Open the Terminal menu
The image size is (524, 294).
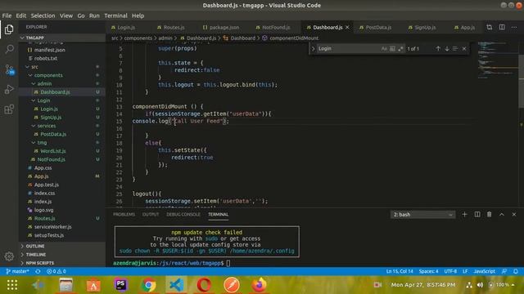click(x=115, y=16)
